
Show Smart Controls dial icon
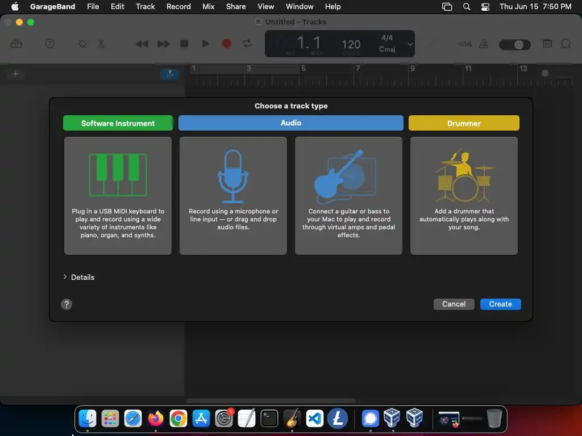coord(82,44)
